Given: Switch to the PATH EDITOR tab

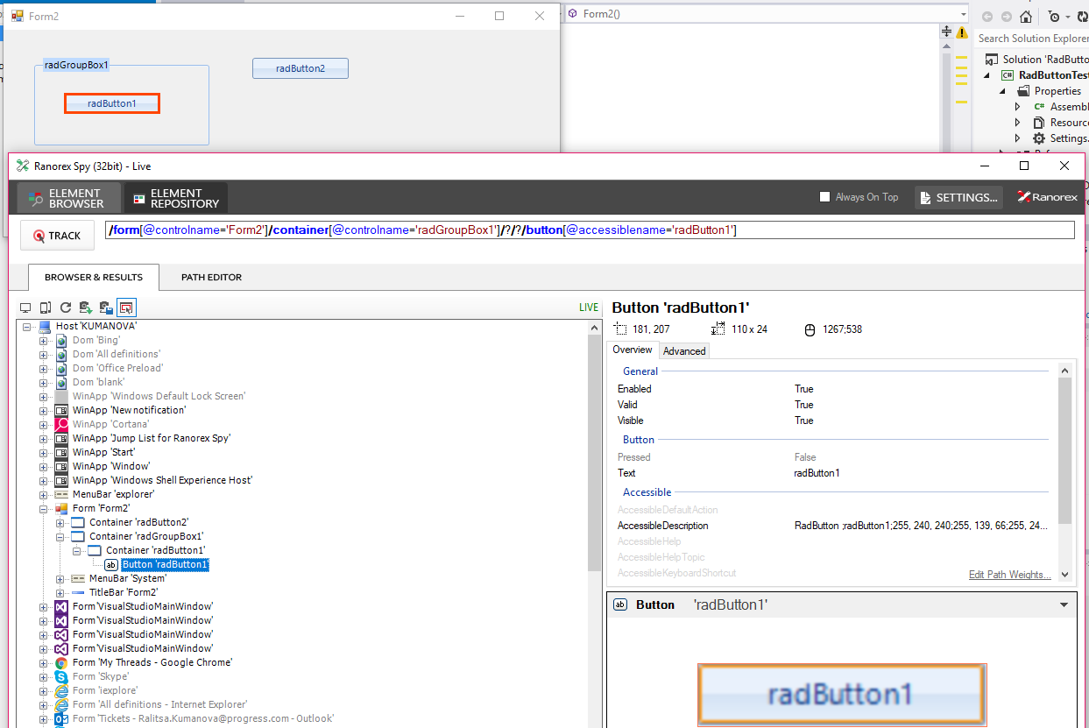Looking at the screenshot, I should tap(211, 277).
